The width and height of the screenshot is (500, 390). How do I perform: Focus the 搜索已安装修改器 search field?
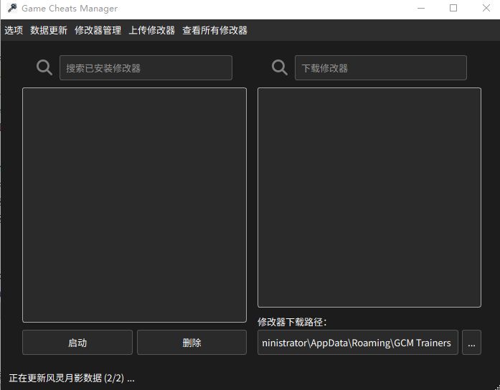pos(146,67)
